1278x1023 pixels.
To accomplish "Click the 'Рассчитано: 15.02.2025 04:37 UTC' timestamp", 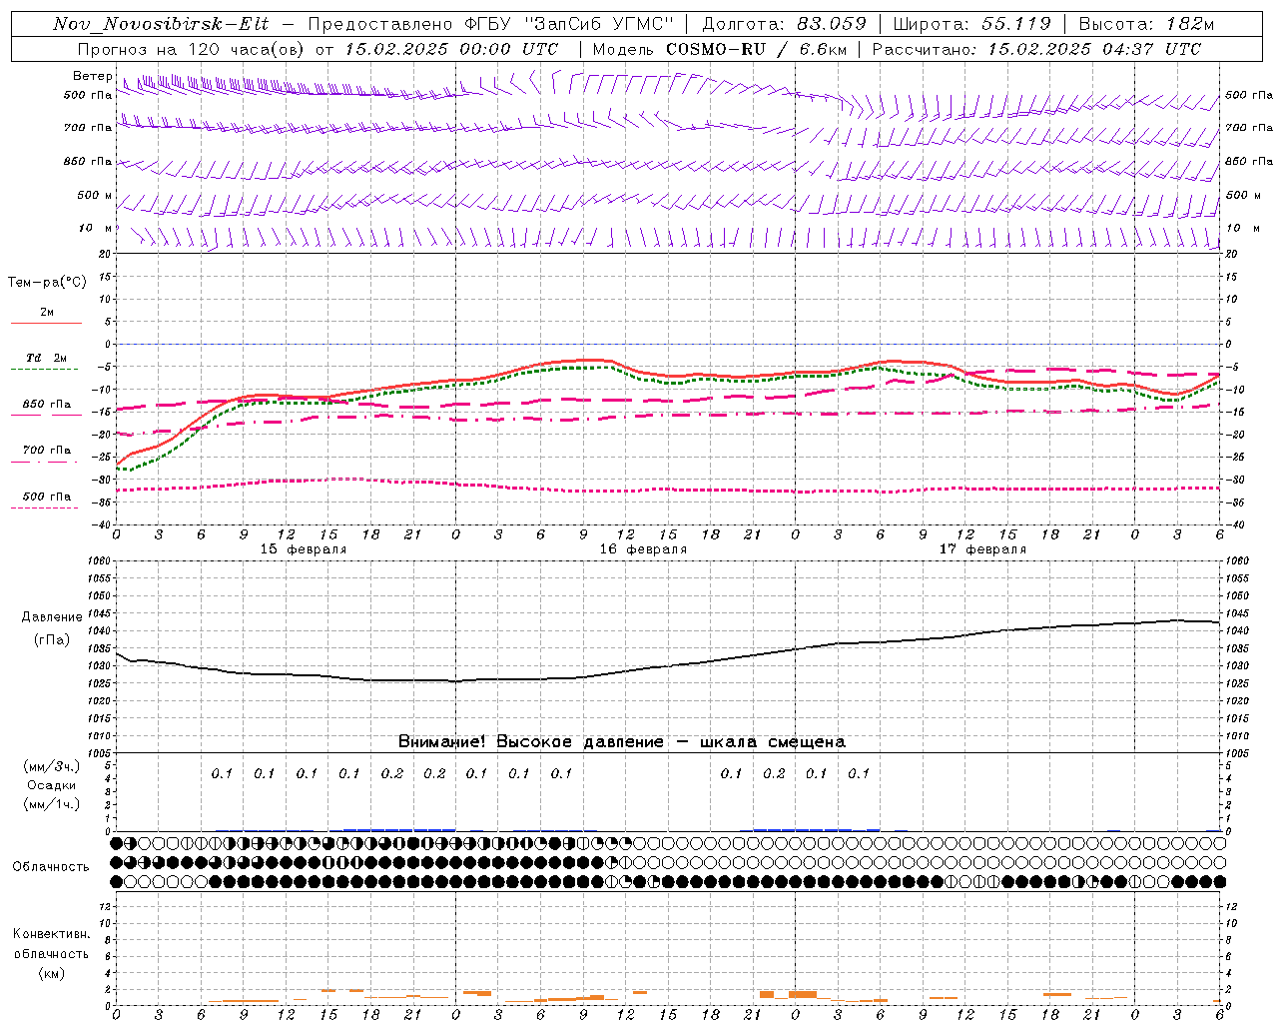I will (x=1036, y=49).
